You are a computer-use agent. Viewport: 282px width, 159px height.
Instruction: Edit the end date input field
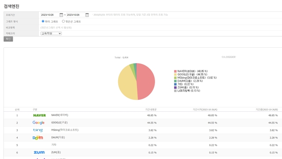tap(76, 15)
